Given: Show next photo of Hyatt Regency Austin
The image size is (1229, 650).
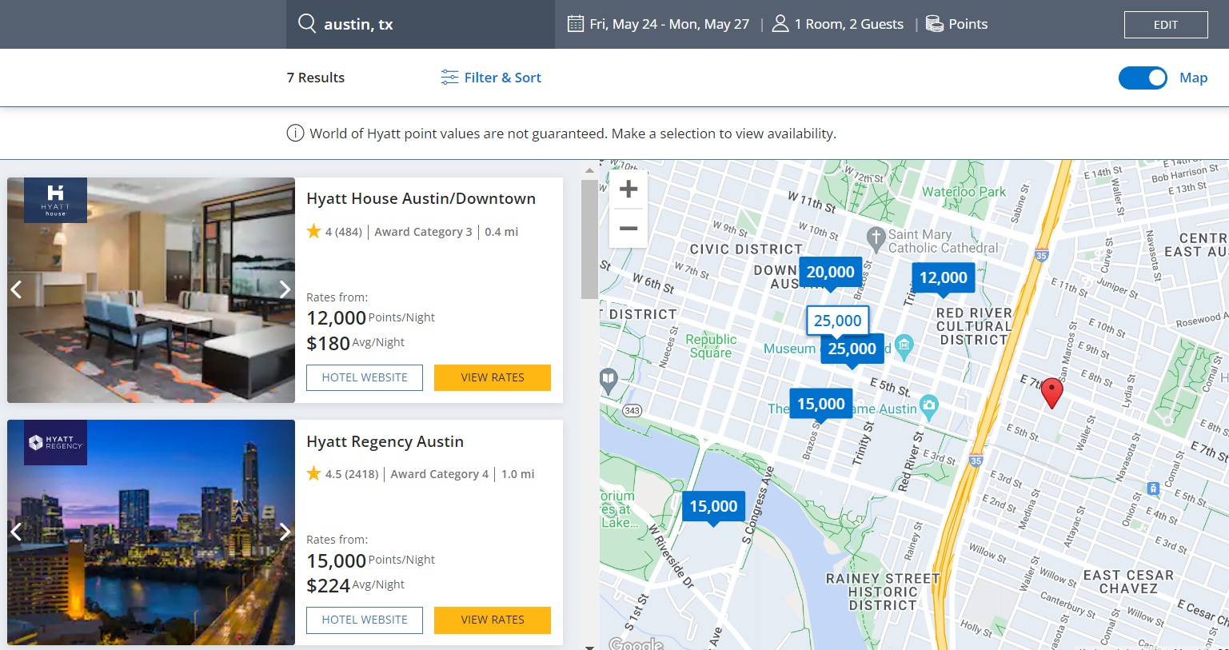Looking at the screenshot, I should [x=284, y=532].
